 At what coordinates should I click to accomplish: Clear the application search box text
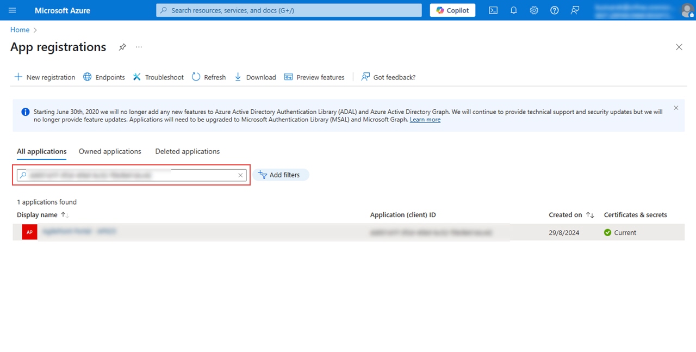(240, 175)
